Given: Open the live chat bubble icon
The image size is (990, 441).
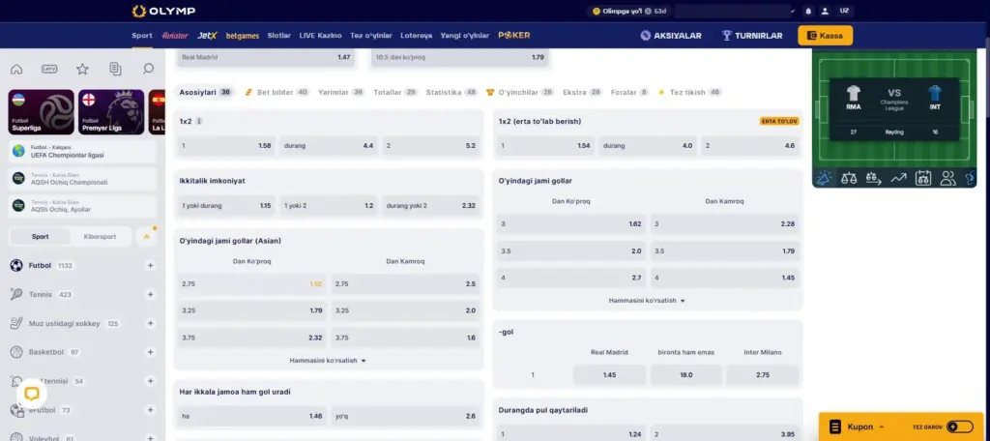Looking at the screenshot, I should pos(32,395).
